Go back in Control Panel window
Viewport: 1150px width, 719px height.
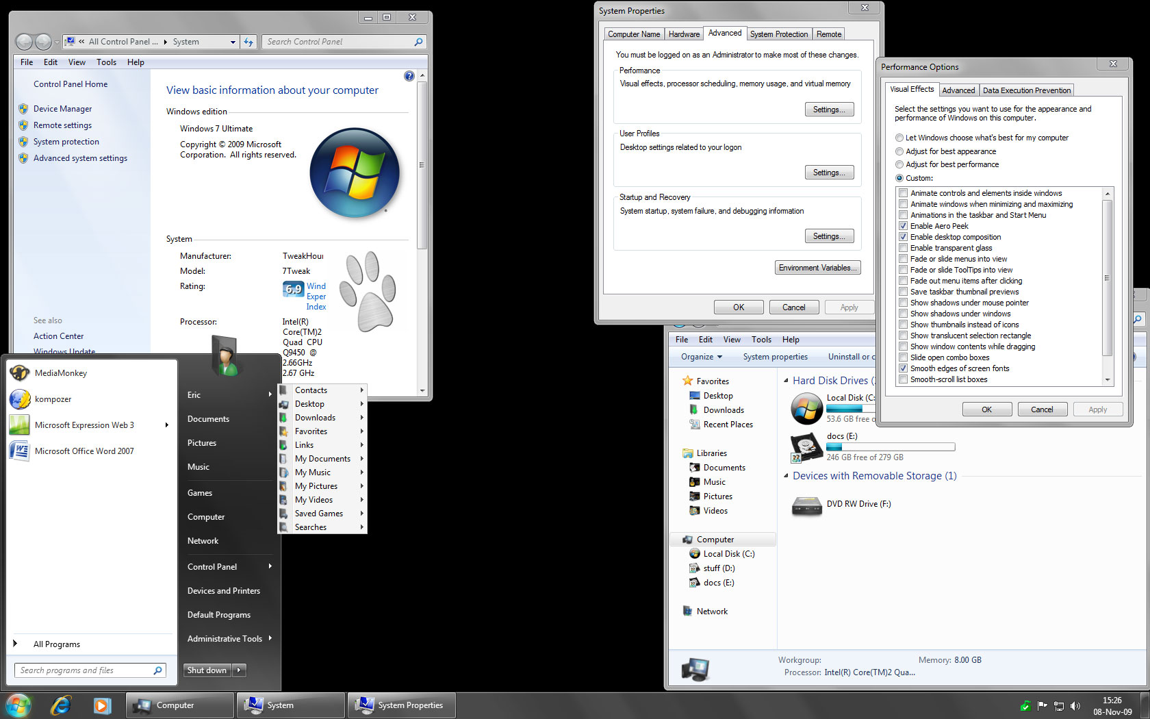[x=24, y=42]
